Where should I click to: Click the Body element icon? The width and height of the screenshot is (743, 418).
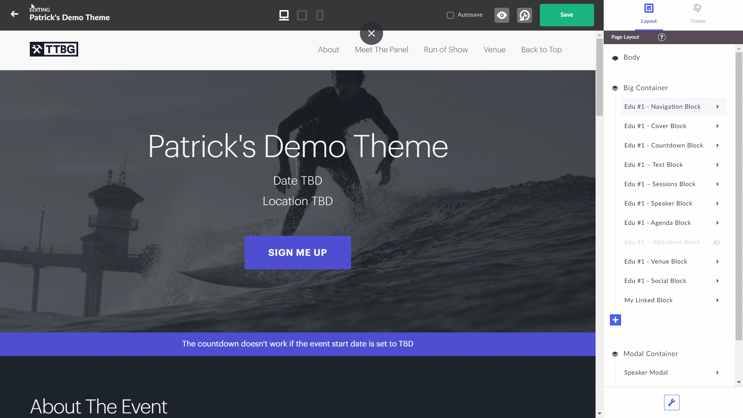[615, 58]
